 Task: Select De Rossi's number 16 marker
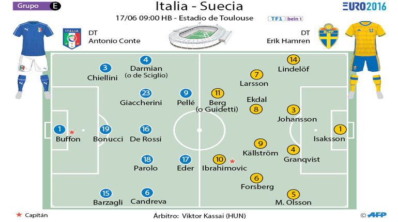click(x=146, y=129)
